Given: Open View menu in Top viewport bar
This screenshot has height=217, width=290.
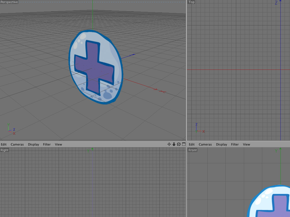Looking at the screenshot, I should 247,144.
